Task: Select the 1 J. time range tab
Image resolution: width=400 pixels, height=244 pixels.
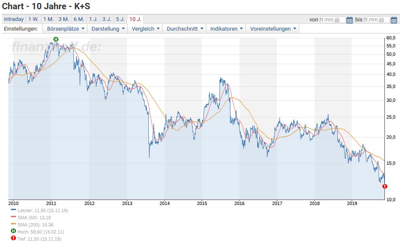Action: pos(93,19)
